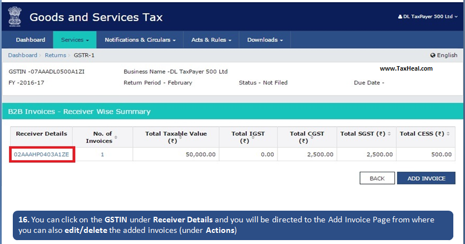Screen dimensions: 465x244
Task: Expand the Services menu
Action: coord(75,40)
